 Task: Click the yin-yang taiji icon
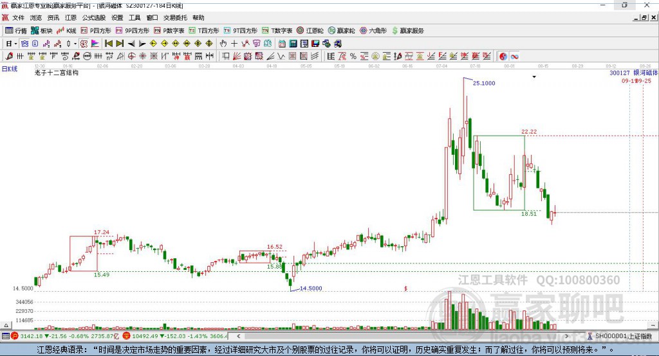point(503,57)
